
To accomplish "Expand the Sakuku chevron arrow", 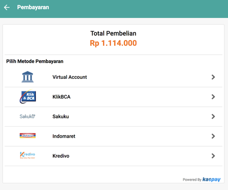I will coord(213,116).
